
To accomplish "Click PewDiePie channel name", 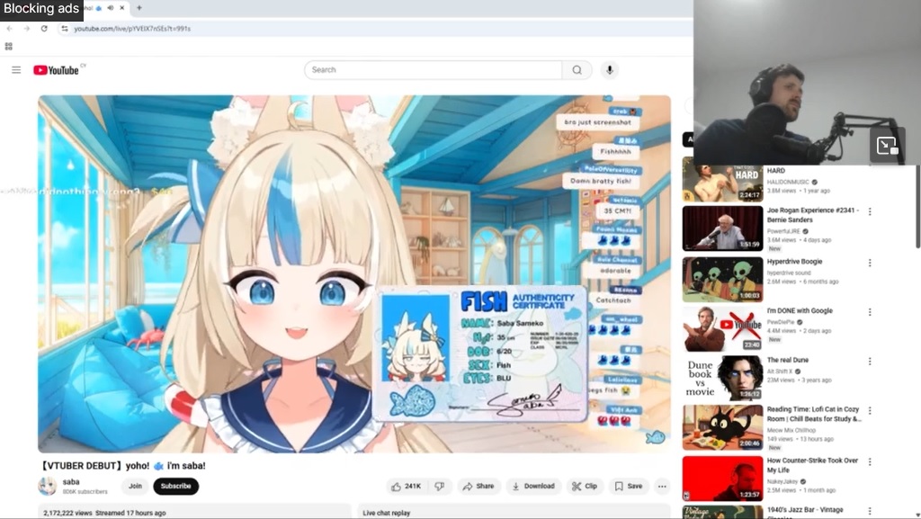I will (782, 322).
